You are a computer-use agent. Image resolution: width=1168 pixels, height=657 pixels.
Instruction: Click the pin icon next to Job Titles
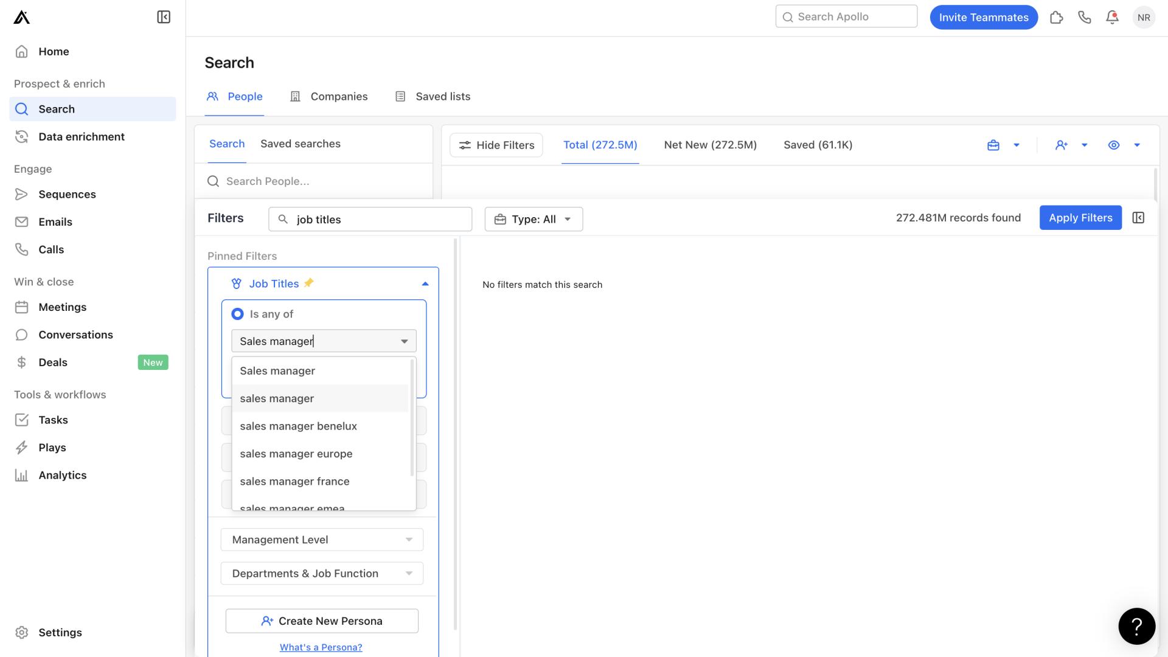(309, 283)
